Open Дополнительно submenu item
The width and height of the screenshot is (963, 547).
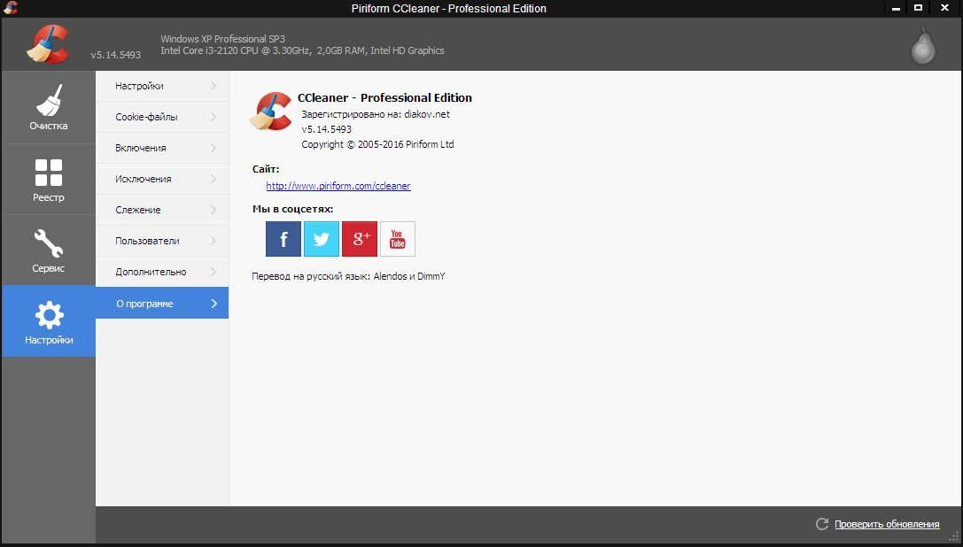(162, 272)
